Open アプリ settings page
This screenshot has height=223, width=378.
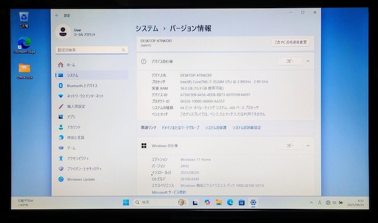point(92,117)
